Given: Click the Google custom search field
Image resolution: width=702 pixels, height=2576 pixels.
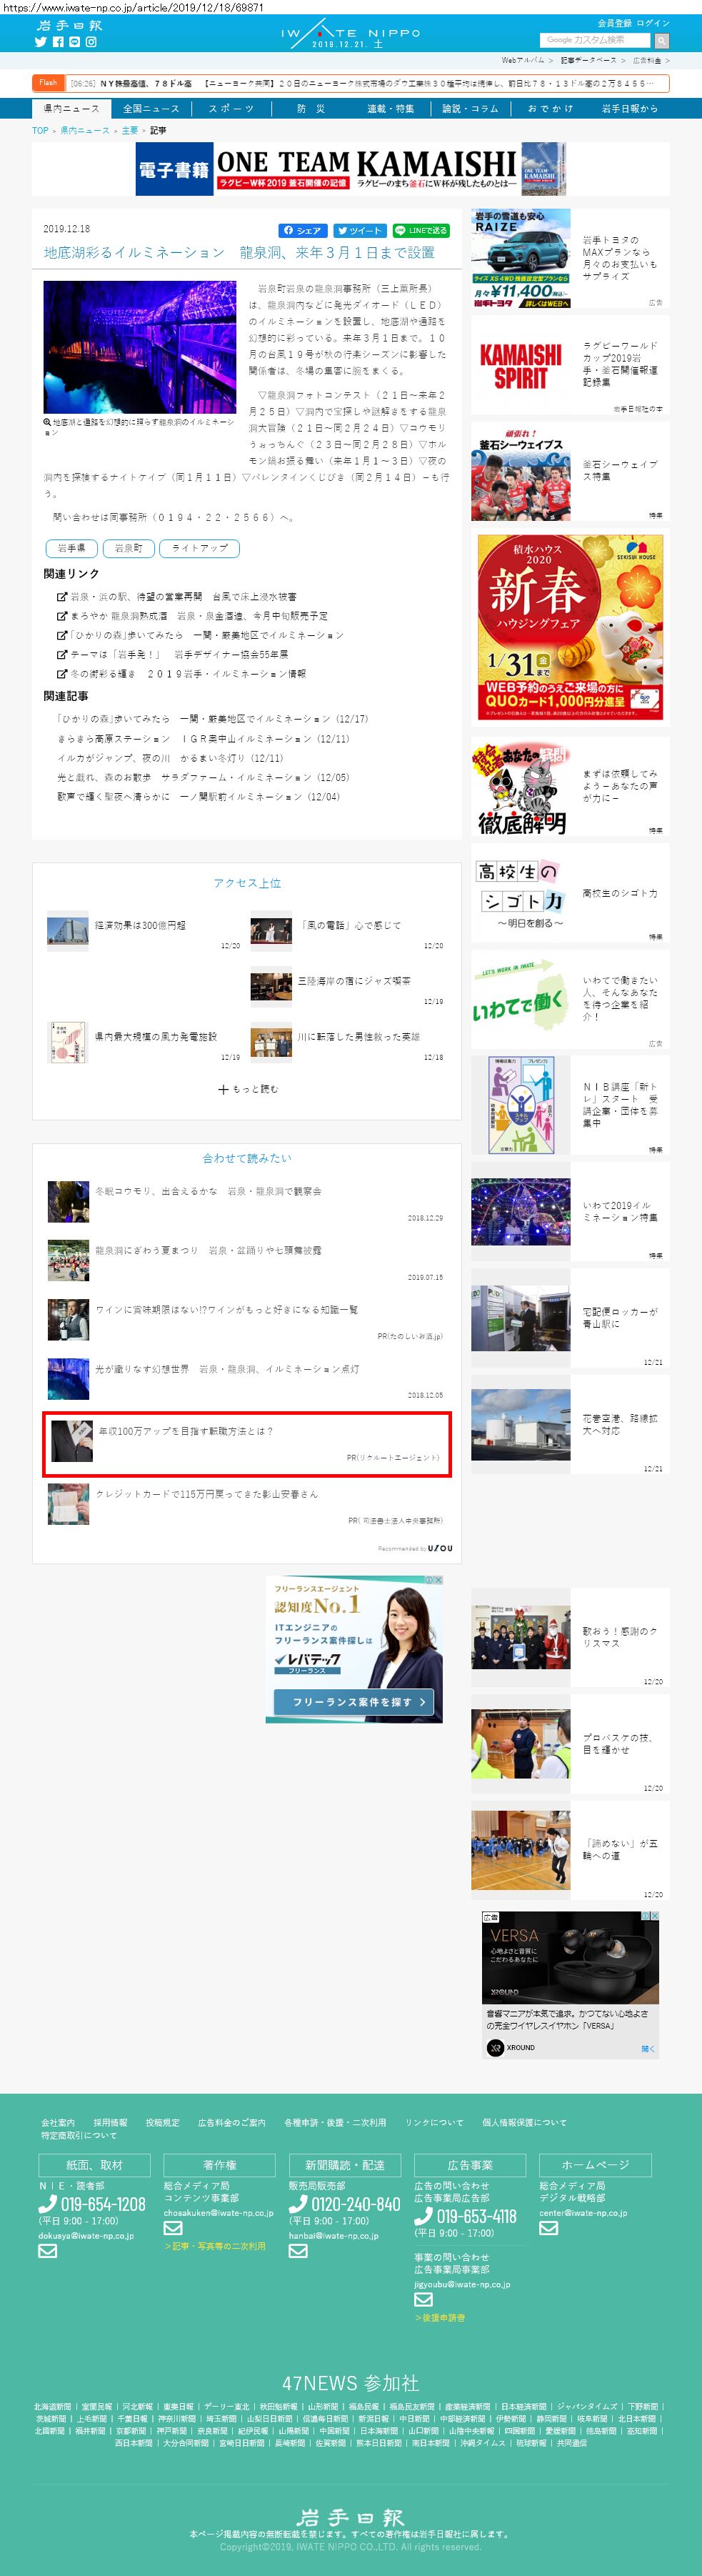Looking at the screenshot, I should tap(594, 40).
